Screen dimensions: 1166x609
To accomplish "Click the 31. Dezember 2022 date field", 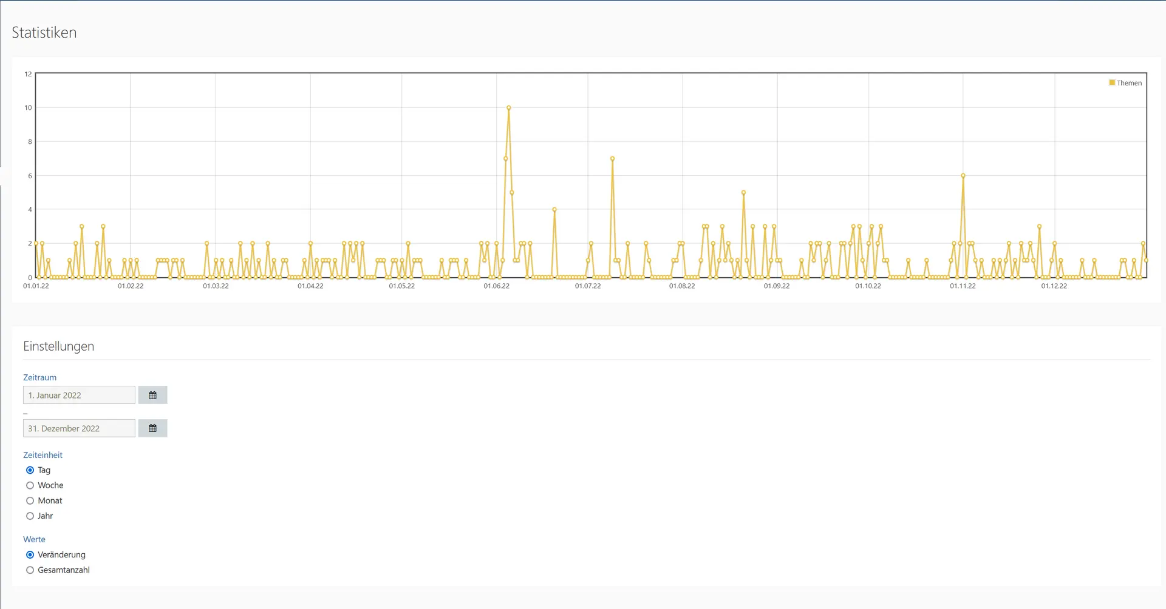I will tap(79, 428).
